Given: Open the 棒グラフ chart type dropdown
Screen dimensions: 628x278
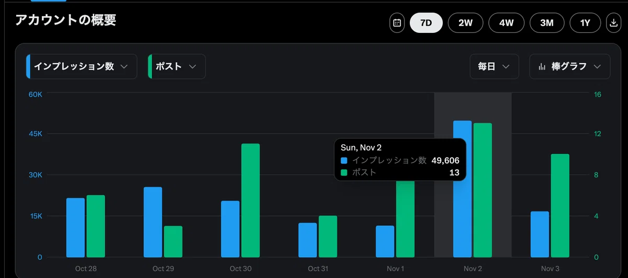Looking at the screenshot, I should pyautogui.click(x=570, y=66).
